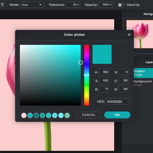Click the large teal current color preview
Screen dimensions: 153x153
(102, 54)
